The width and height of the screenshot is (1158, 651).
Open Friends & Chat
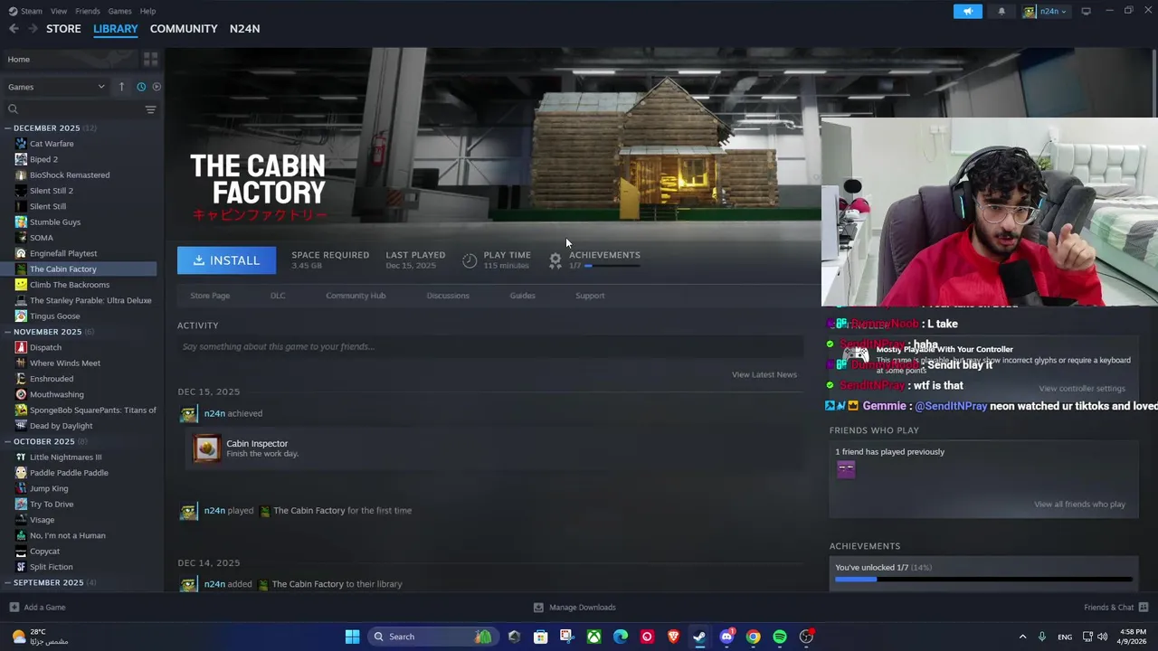tap(1116, 608)
